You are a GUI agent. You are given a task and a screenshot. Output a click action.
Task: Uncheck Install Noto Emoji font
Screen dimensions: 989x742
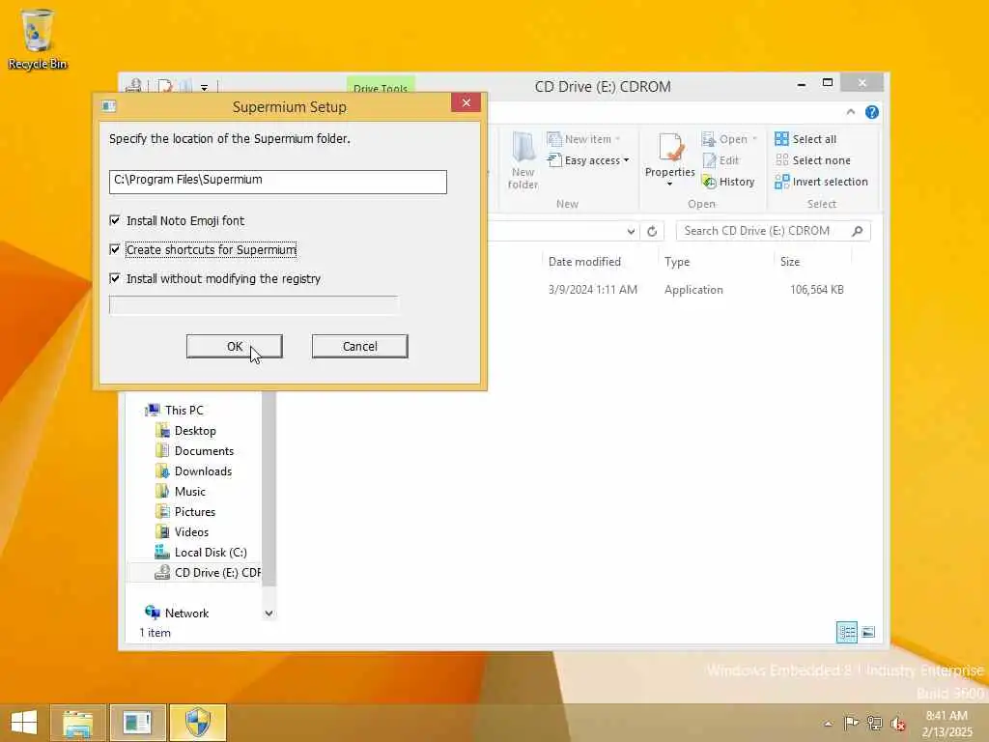coord(115,220)
